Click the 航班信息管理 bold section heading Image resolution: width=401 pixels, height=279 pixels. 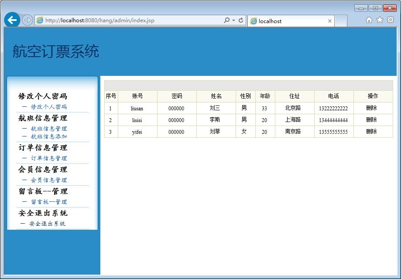point(43,118)
